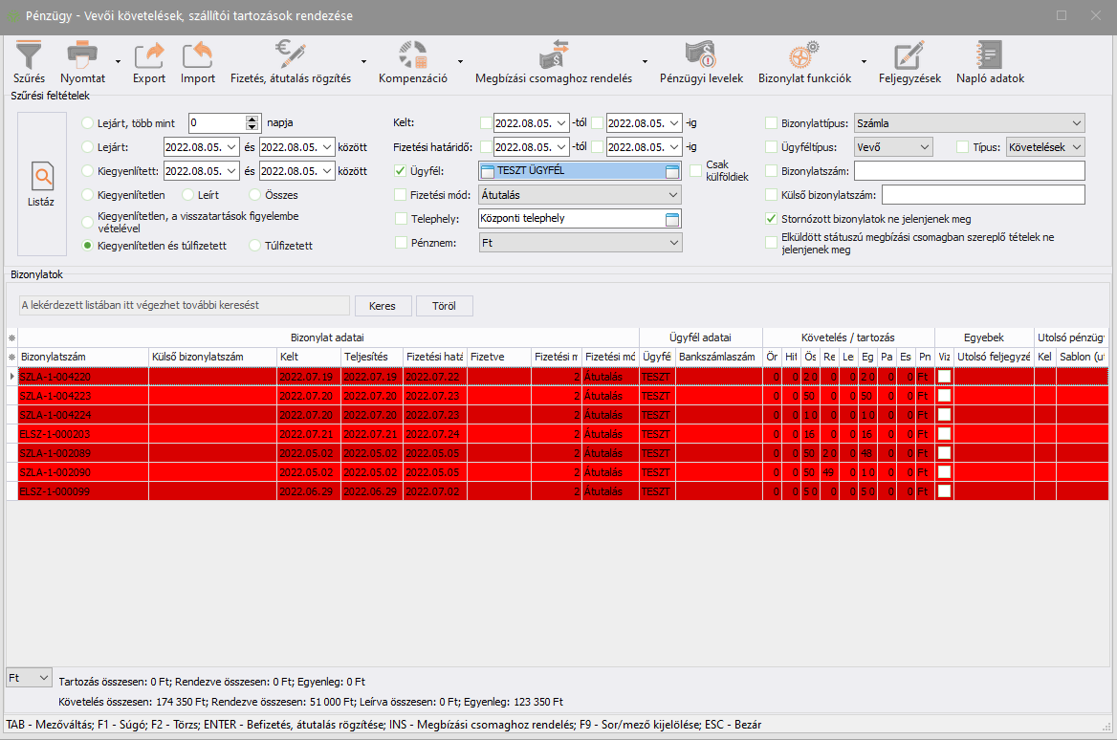Open Fizetés, átutalás rögzítés tool

tap(291, 54)
